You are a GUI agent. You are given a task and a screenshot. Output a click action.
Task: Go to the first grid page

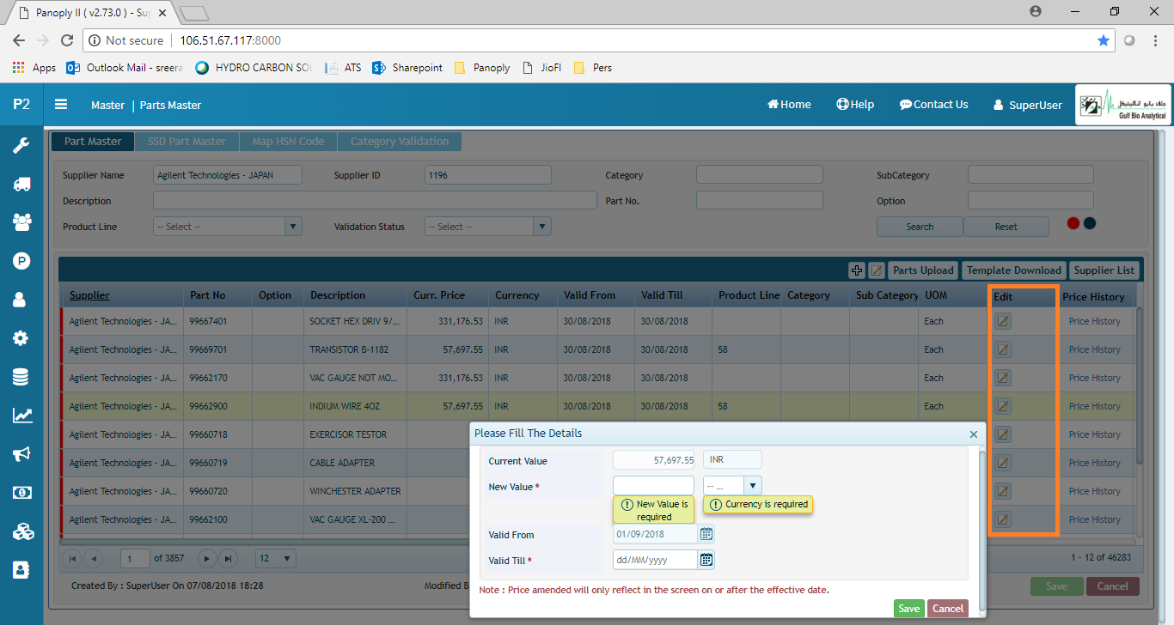[x=72, y=558]
